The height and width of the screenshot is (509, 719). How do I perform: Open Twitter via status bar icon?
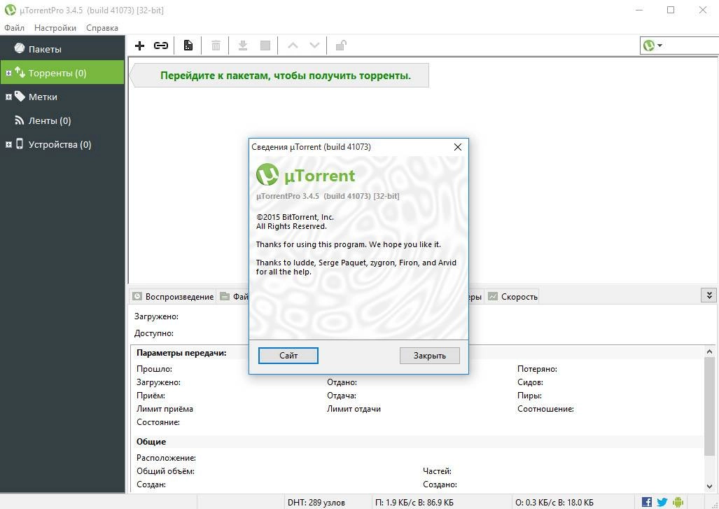[x=662, y=501]
